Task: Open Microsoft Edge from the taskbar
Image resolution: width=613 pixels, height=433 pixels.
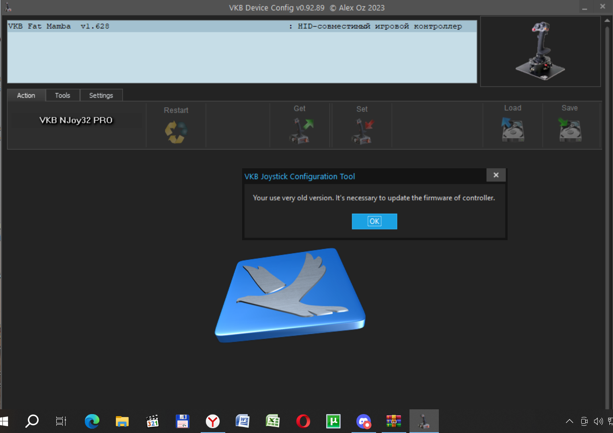Action: click(x=92, y=421)
